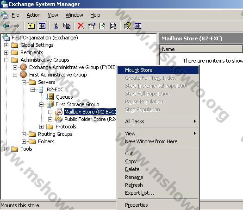
Task: Collapse First Administrative Group node
Action: pyautogui.click(x=15, y=75)
